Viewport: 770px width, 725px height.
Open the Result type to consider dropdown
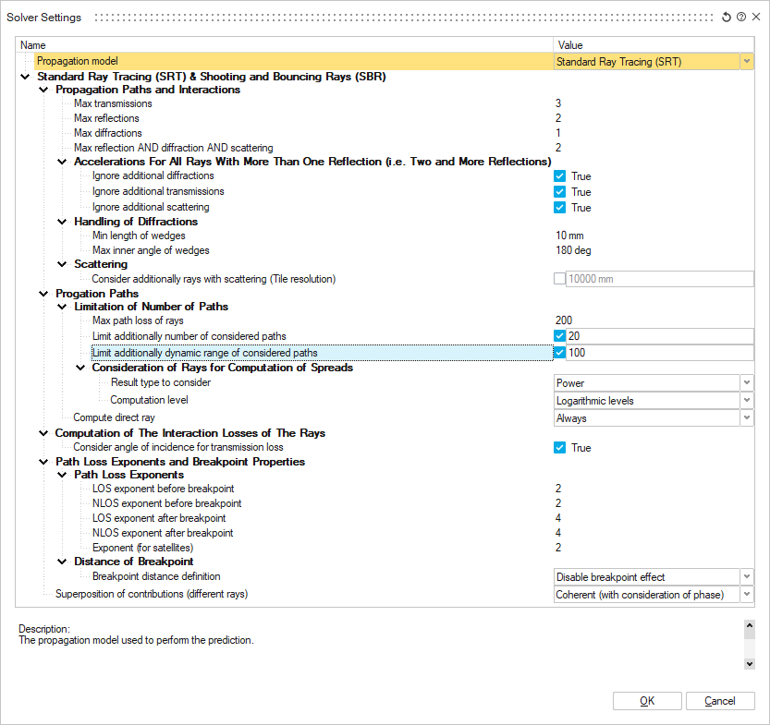[x=746, y=383]
